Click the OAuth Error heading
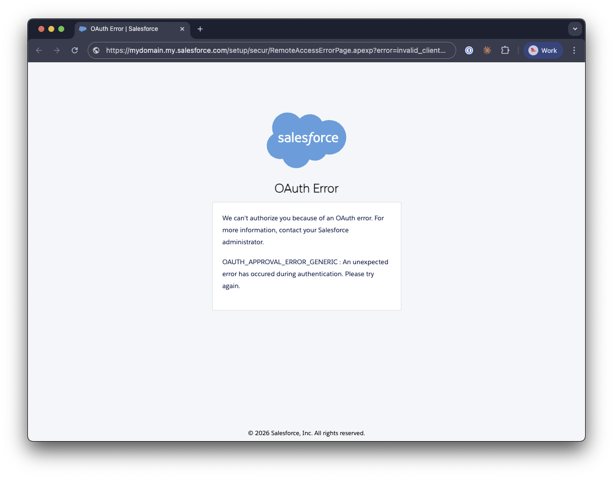Viewport: 613px width, 478px height. click(306, 188)
